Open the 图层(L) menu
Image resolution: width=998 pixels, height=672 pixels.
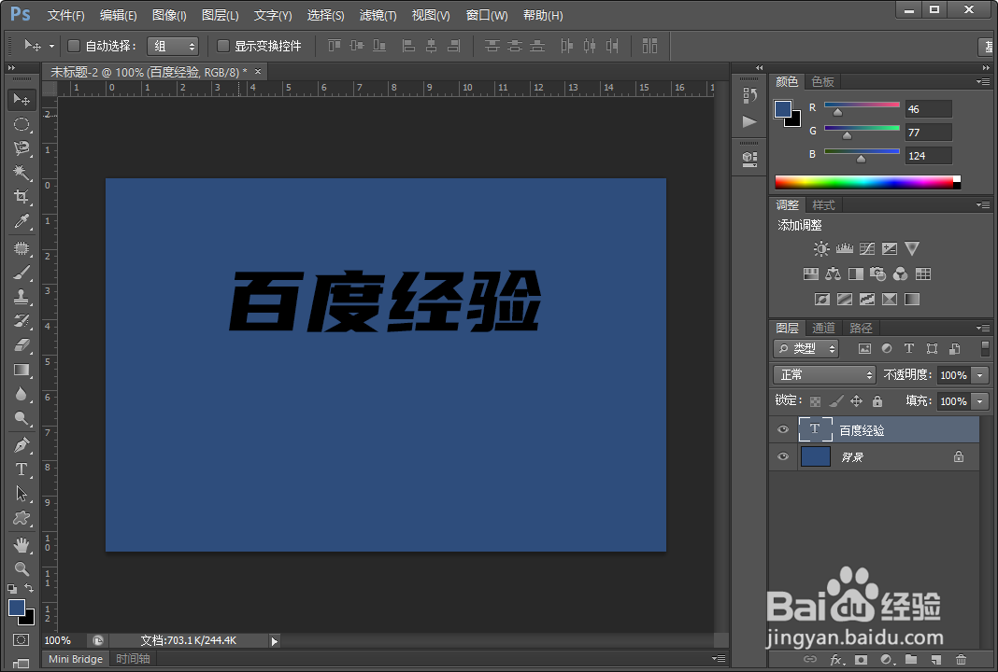point(221,15)
